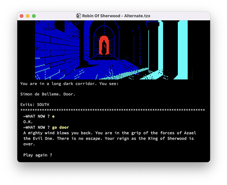
Task: Click the 'Exits: SOUTH' line
Action: coord(35,105)
